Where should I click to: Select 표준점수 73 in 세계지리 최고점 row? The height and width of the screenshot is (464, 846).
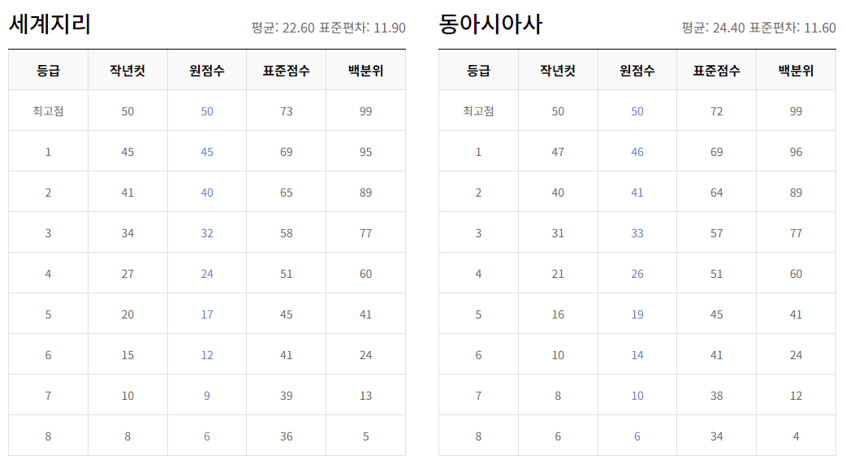(287, 111)
